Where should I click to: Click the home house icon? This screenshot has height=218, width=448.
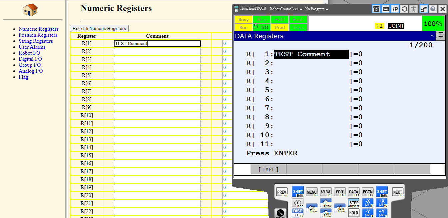(30, 10)
